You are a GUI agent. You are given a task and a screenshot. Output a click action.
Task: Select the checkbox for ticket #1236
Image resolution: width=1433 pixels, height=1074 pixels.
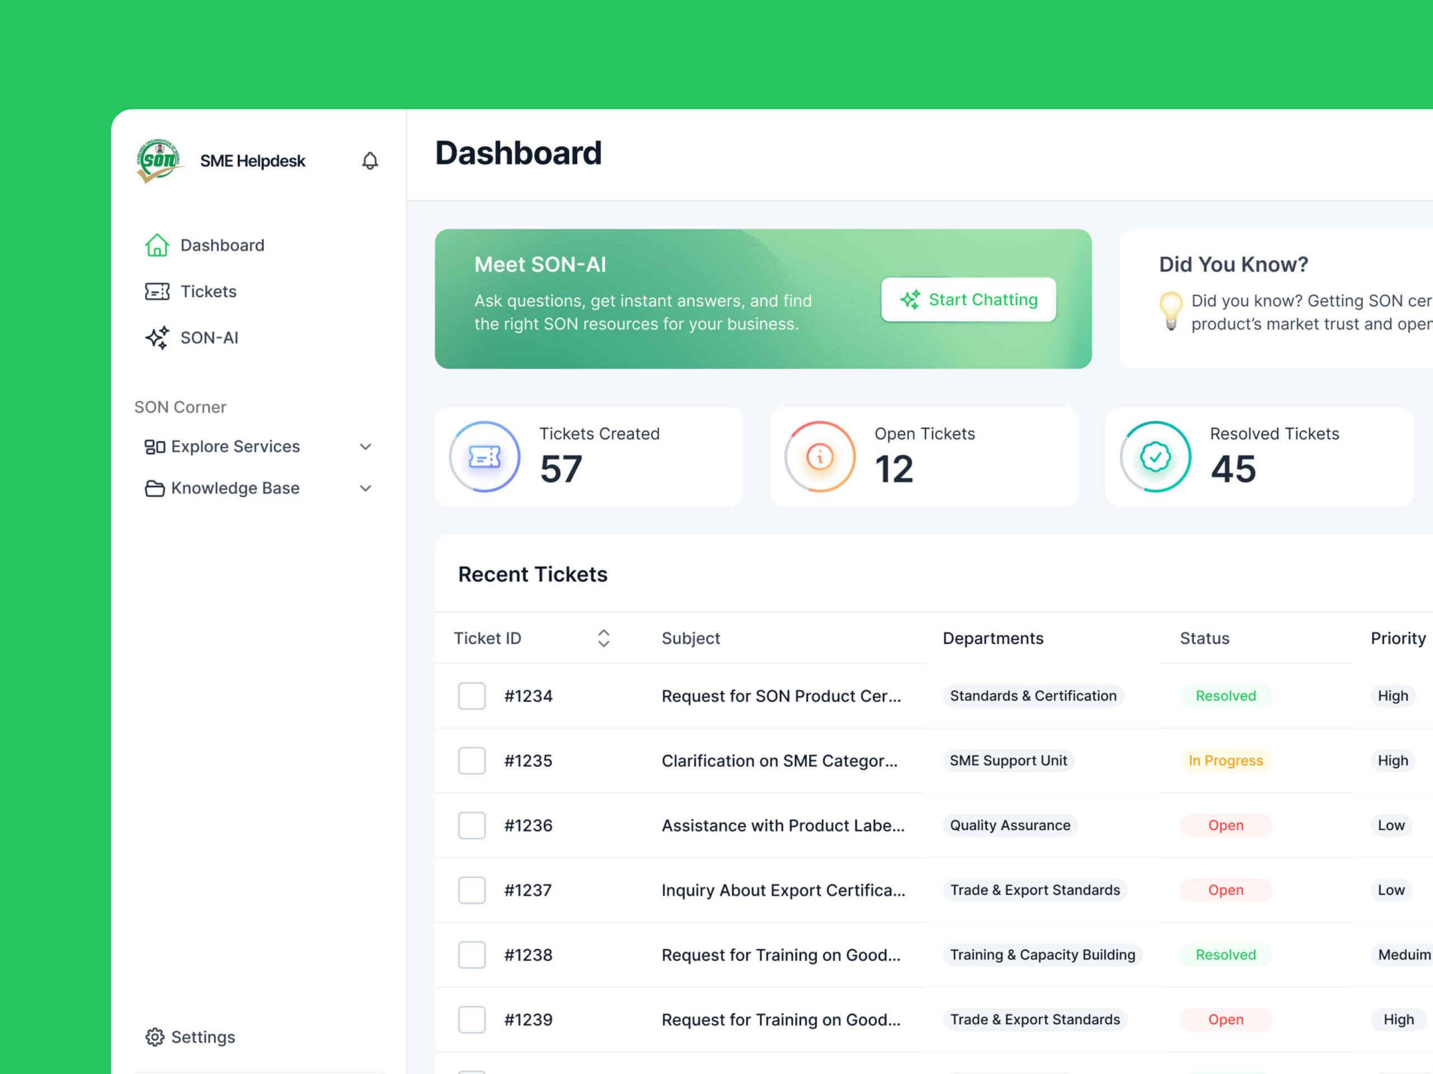tap(472, 826)
